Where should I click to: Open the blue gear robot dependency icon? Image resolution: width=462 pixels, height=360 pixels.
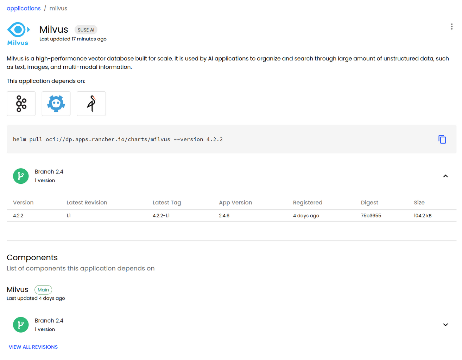click(x=56, y=104)
